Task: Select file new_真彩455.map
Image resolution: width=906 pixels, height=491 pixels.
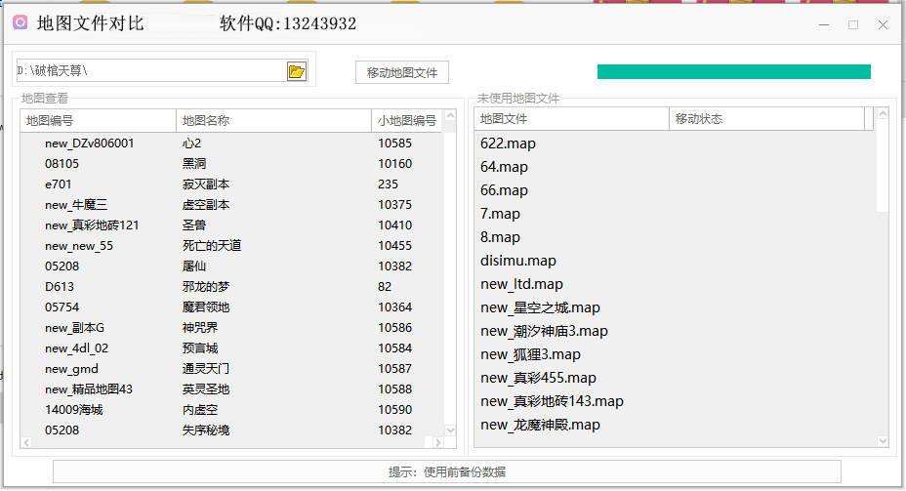Action: click(x=539, y=378)
